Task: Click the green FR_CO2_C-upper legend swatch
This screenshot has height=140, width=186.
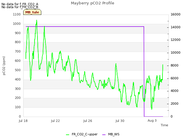Action: coord(67,135)
